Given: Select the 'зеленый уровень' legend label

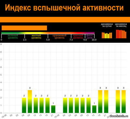Looking at the screenshot, I should (13, 37).
